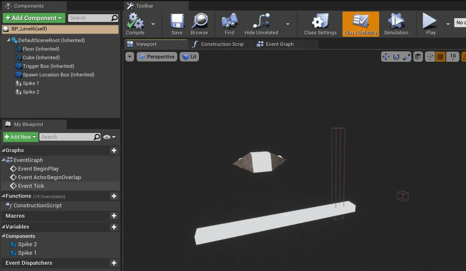Switch to the Construction Script tab
The image size is (466, 271).
click(222, 44)
